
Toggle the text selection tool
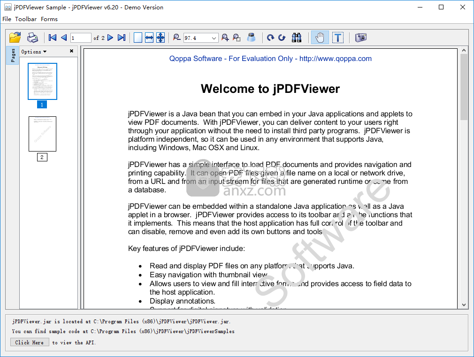337,38
